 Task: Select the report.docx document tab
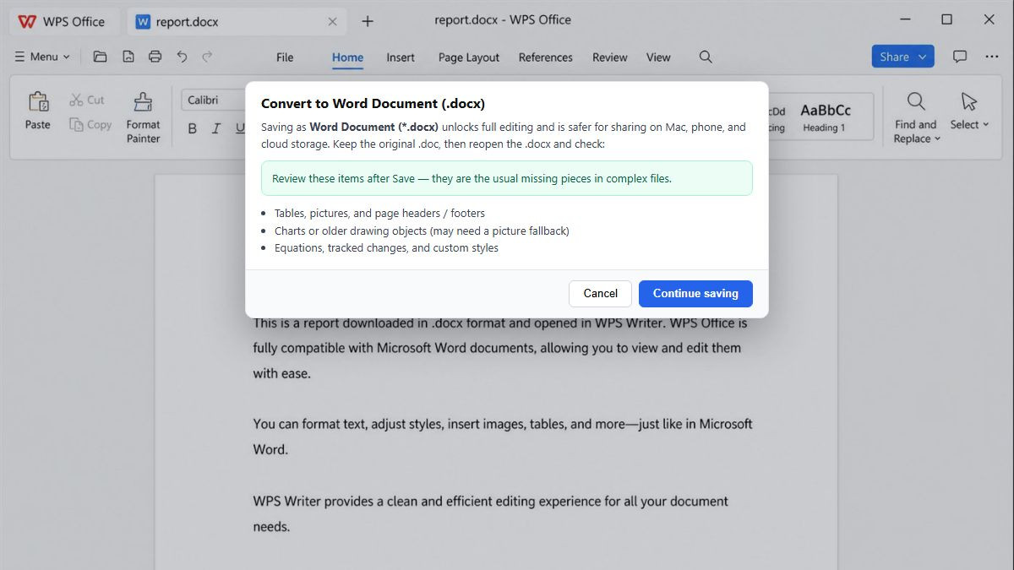click(x=237, y=22)
